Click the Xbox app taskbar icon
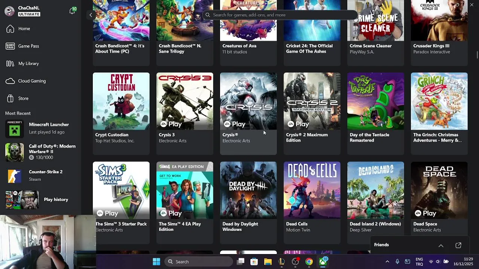479x269 pixels. (323, 262)
